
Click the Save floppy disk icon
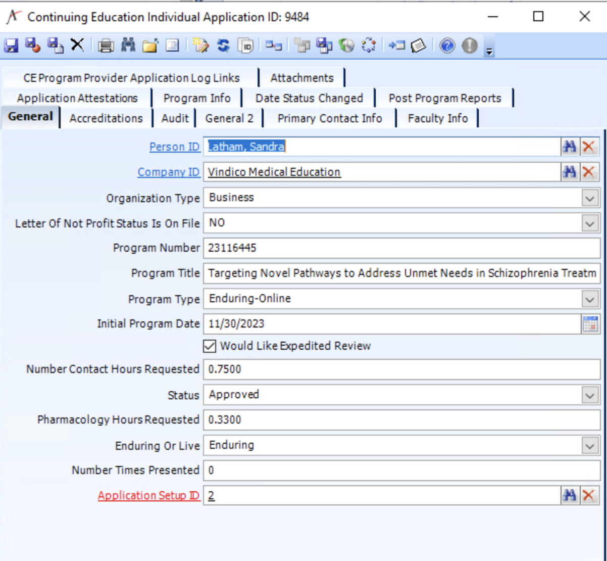(11, 46)
